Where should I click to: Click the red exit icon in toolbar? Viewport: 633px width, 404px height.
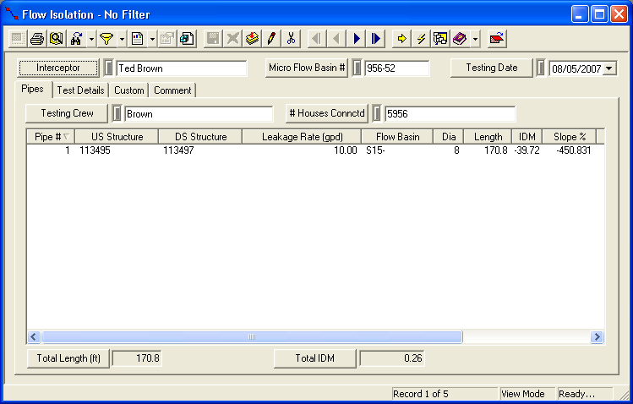(497, 39)
